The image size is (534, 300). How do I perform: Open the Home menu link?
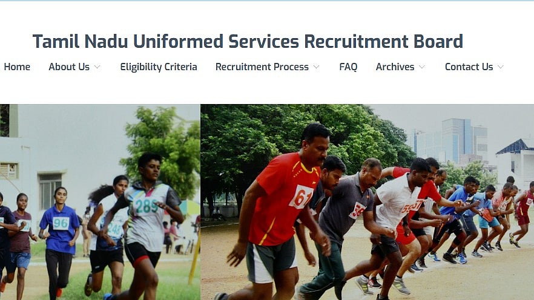[x=17, y=67]
